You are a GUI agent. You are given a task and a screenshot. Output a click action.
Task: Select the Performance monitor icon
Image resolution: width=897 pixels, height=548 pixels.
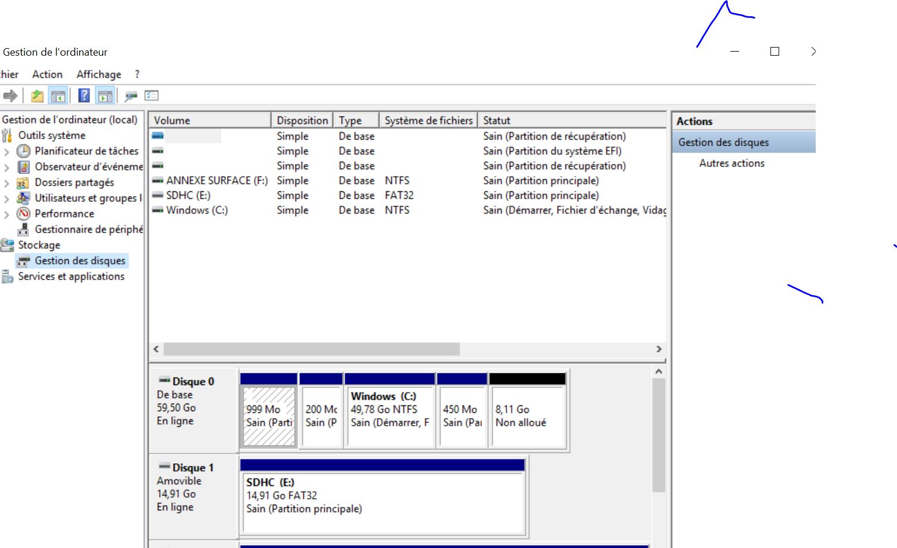(23, 214)
